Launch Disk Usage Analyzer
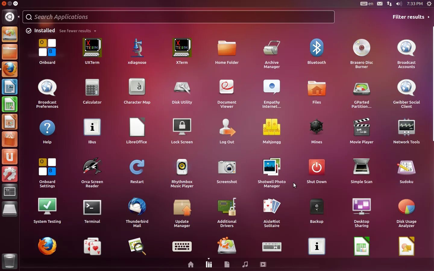 coord(407,207)
